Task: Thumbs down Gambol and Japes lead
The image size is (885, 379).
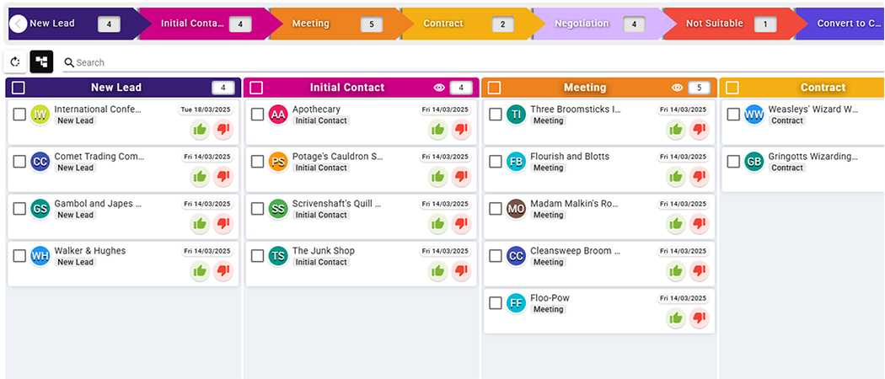Action: tap(223, 225)
